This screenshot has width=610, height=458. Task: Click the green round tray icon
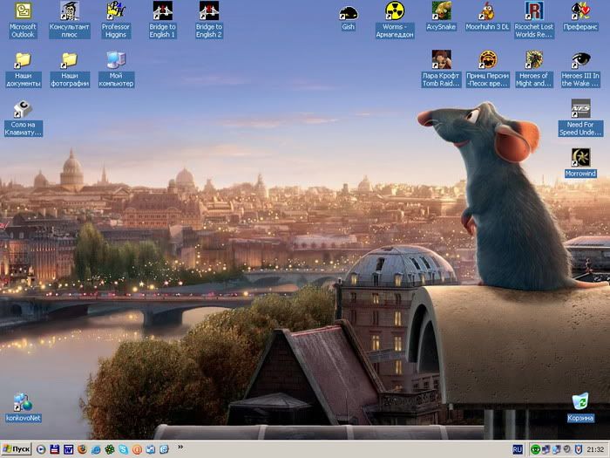click(536, 449)
